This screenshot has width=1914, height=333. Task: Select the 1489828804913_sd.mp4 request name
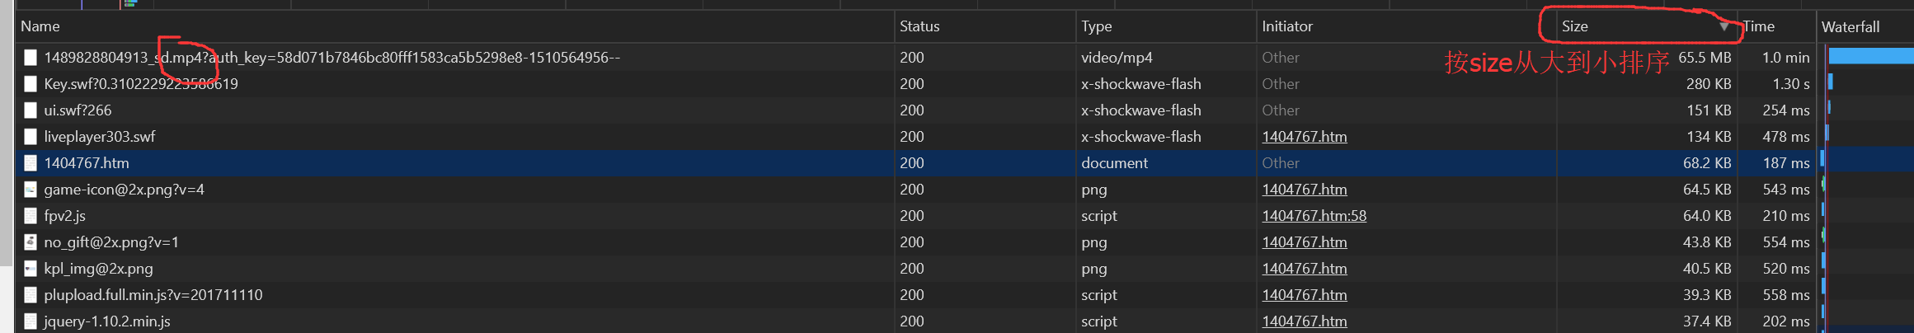[x=332, y=58]
